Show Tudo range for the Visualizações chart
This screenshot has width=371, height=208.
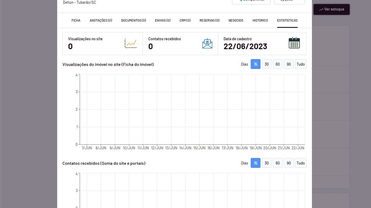pos(300,64)
